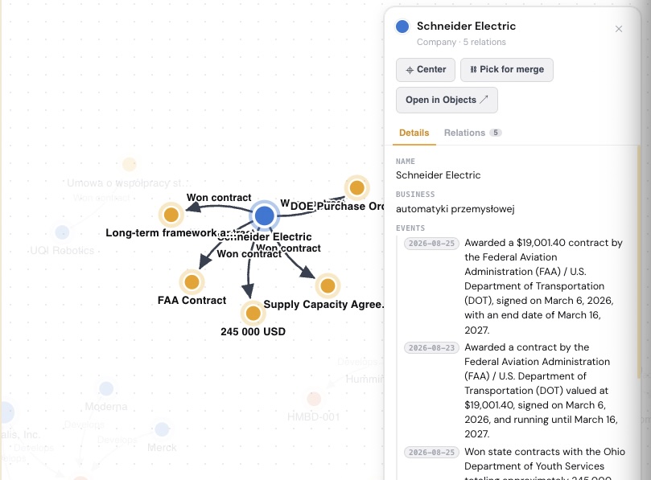Switch to the Details tab

[414, 133]
